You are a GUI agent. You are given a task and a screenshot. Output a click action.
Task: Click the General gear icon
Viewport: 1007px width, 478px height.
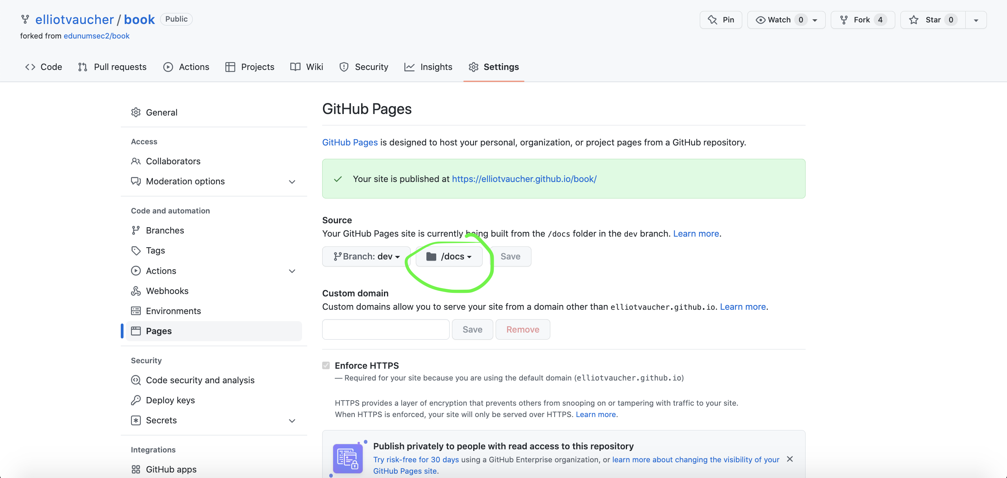tap(136, 112)
